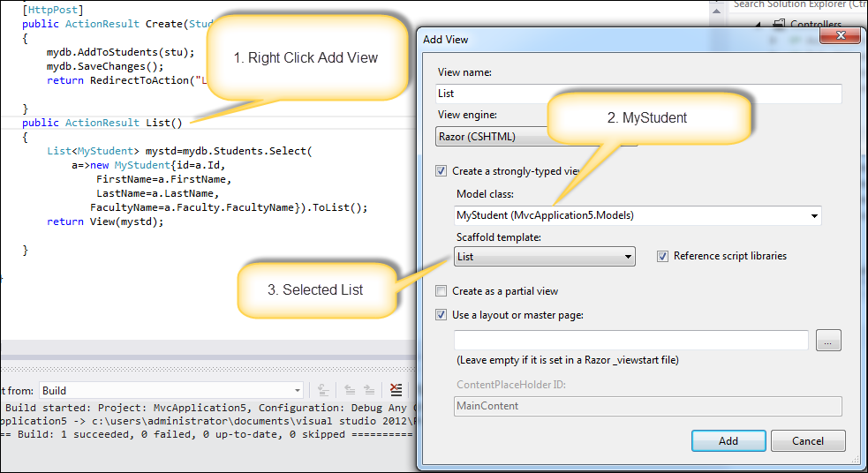Click the Find Message in Code icon
868x473 pixels.
pos(324,390)
